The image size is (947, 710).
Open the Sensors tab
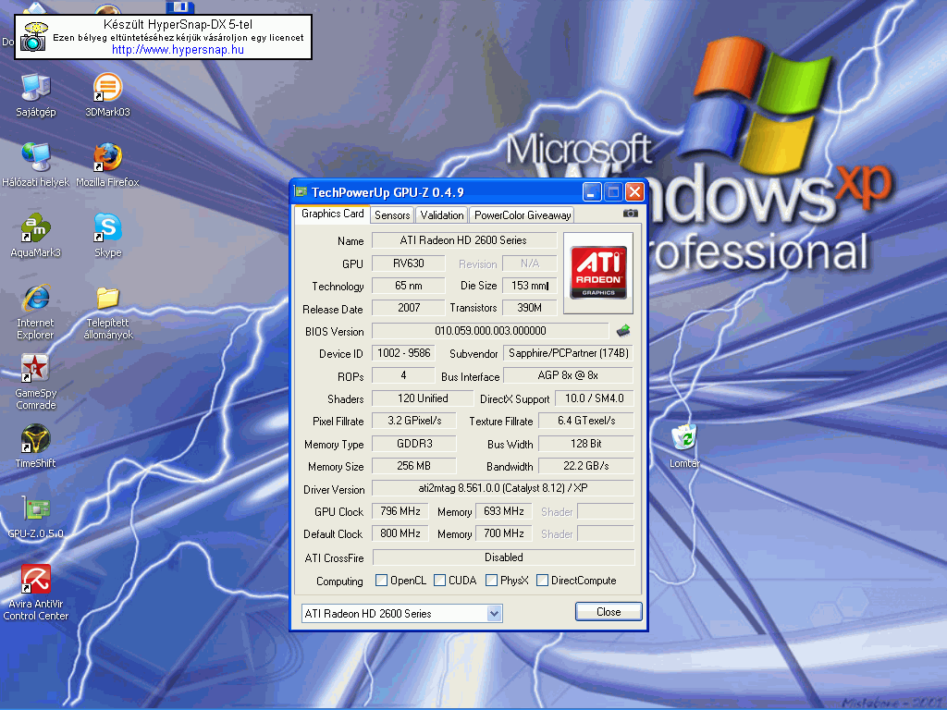[392, 214]
